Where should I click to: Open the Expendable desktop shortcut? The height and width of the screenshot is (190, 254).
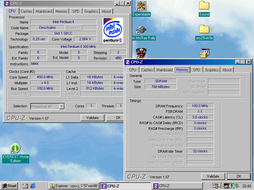click(x=141, y=6)
